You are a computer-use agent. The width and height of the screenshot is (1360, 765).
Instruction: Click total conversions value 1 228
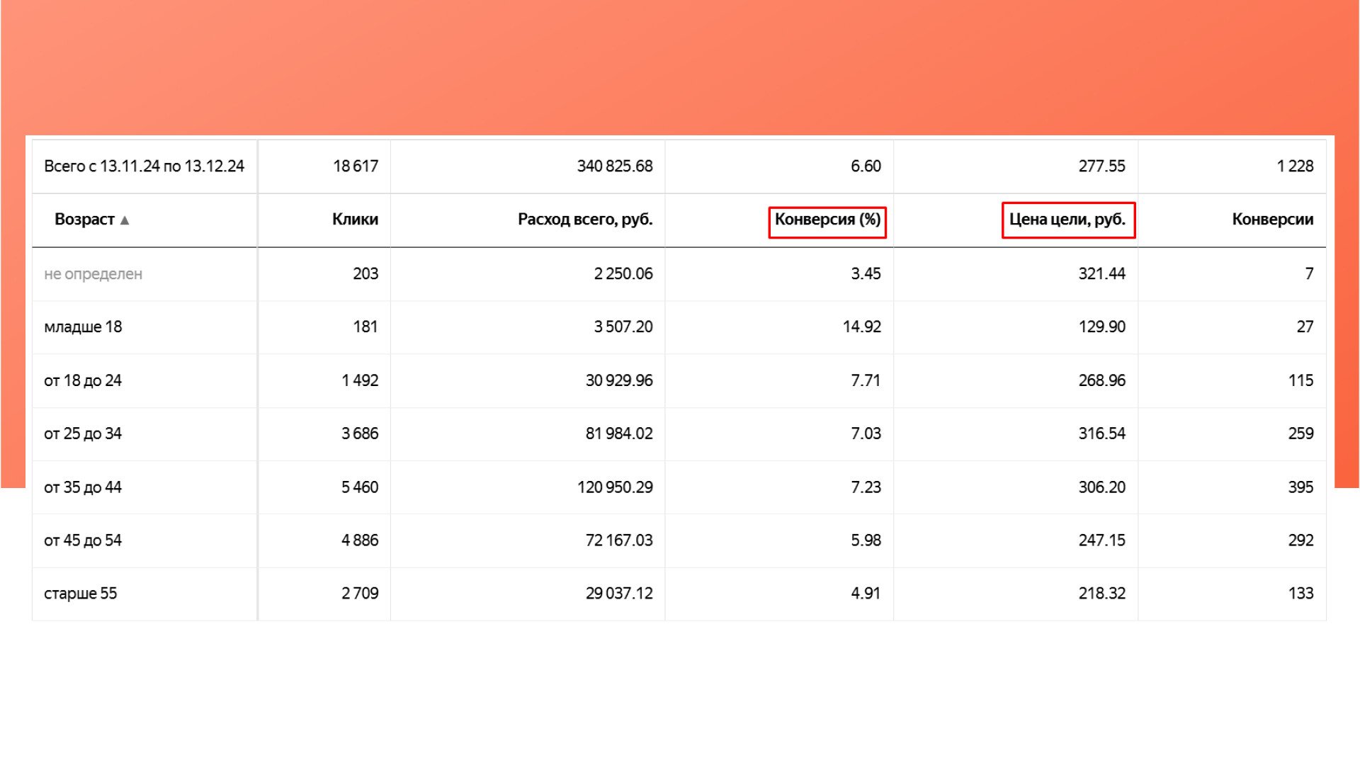(x=1295, y=166)
